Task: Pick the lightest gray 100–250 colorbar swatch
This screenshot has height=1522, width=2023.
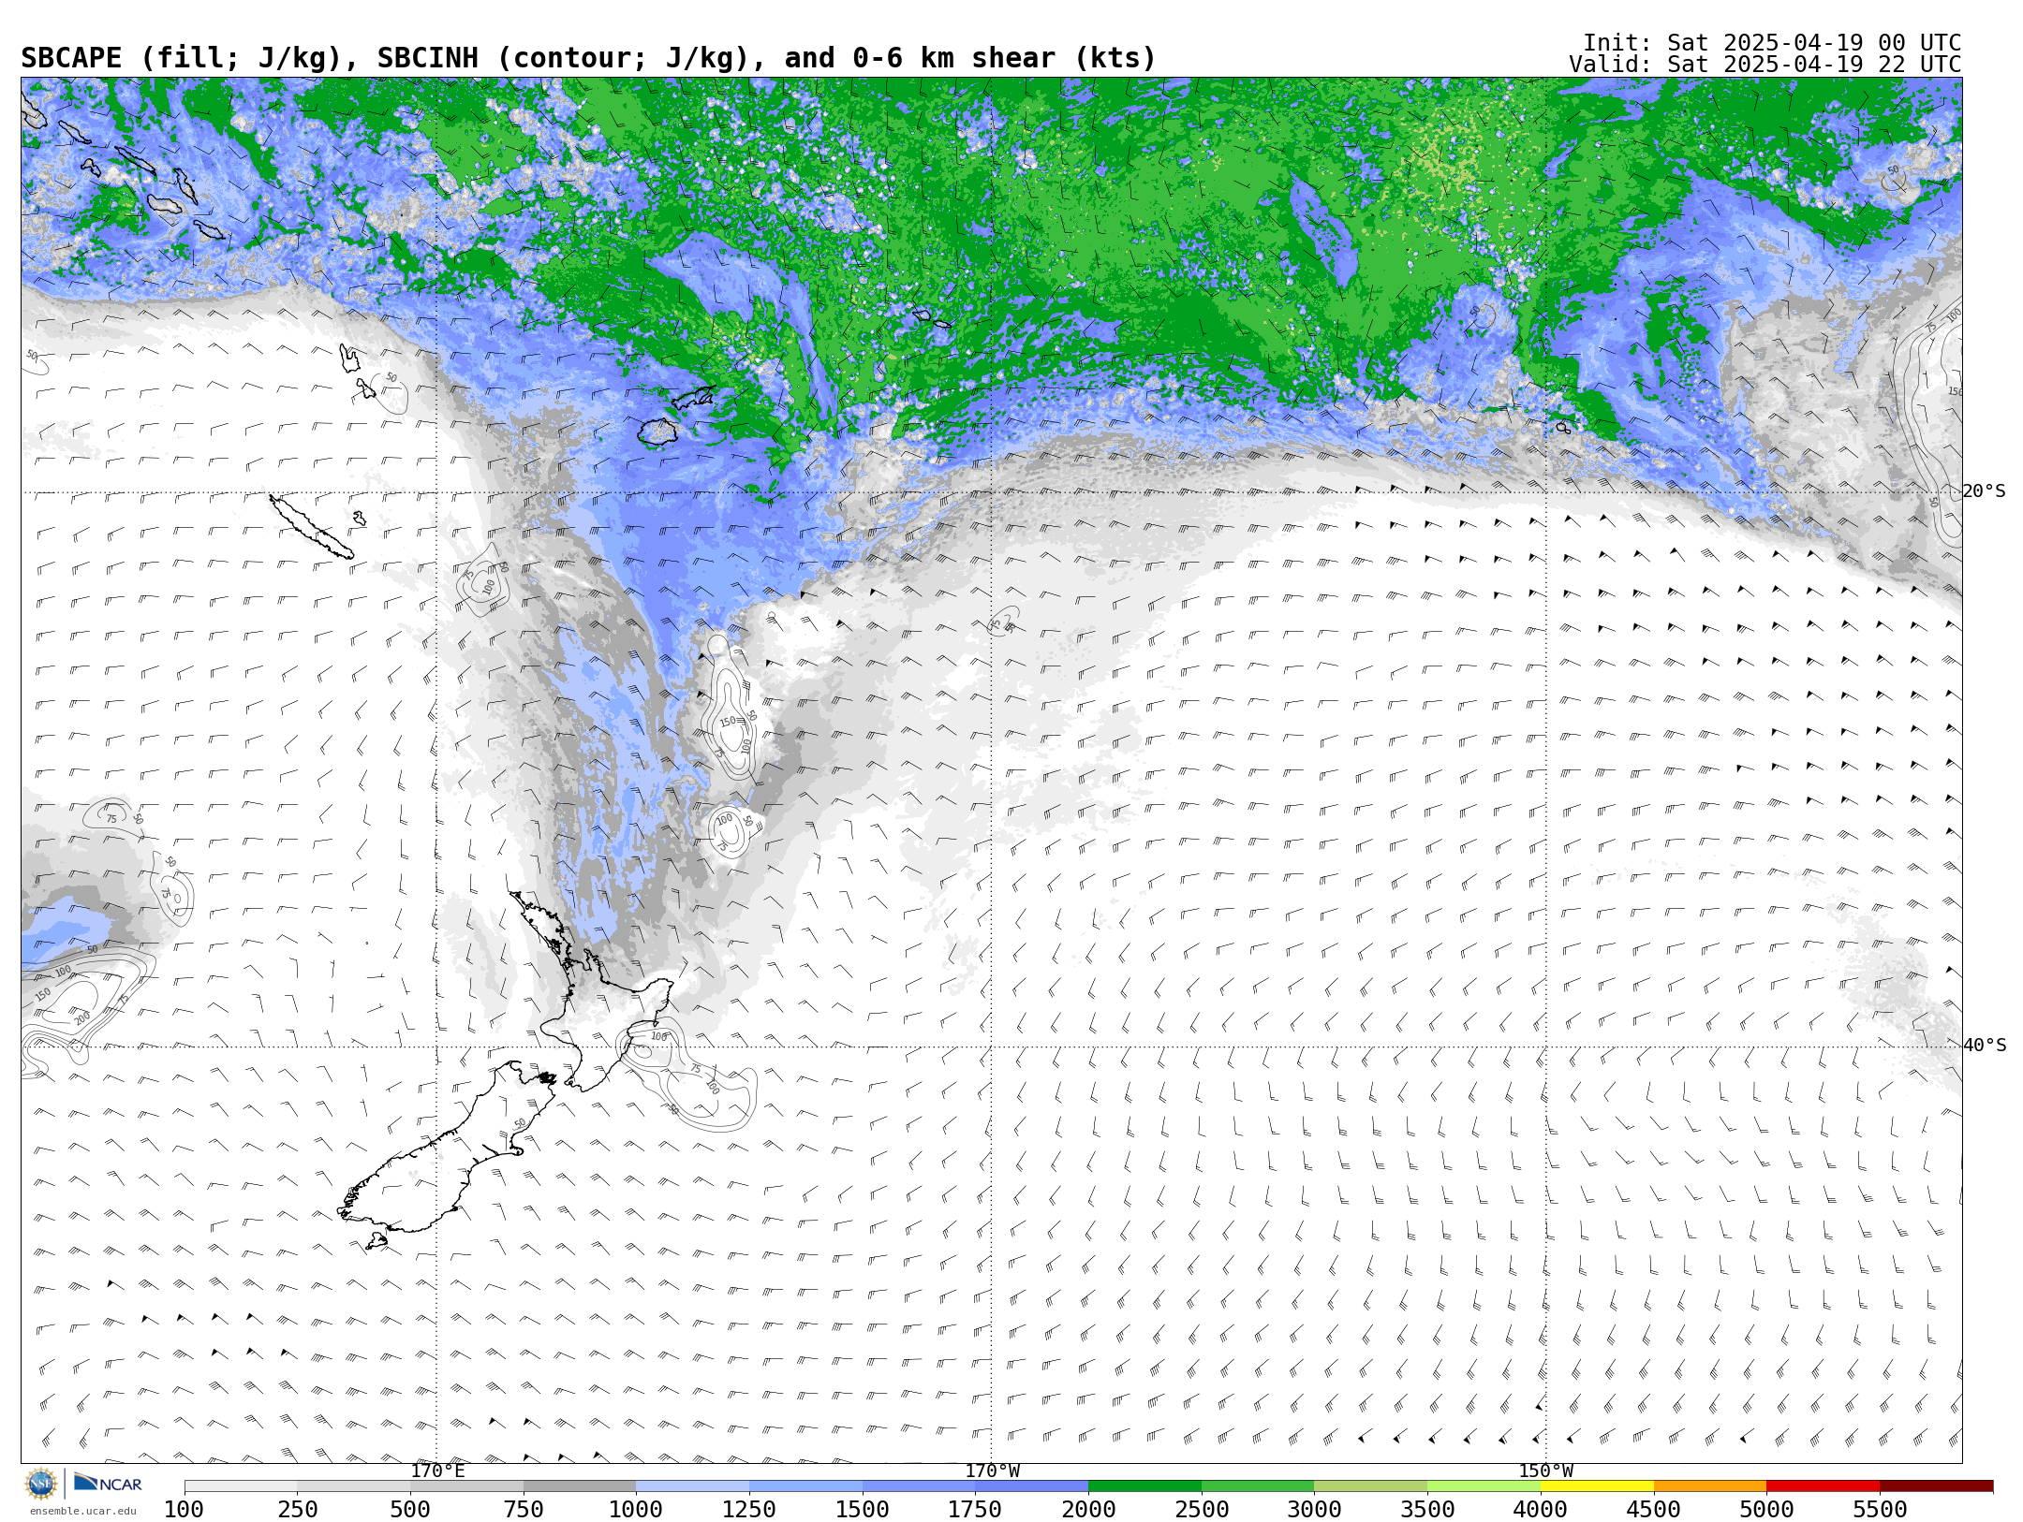Action: [x=241, y=1486]
